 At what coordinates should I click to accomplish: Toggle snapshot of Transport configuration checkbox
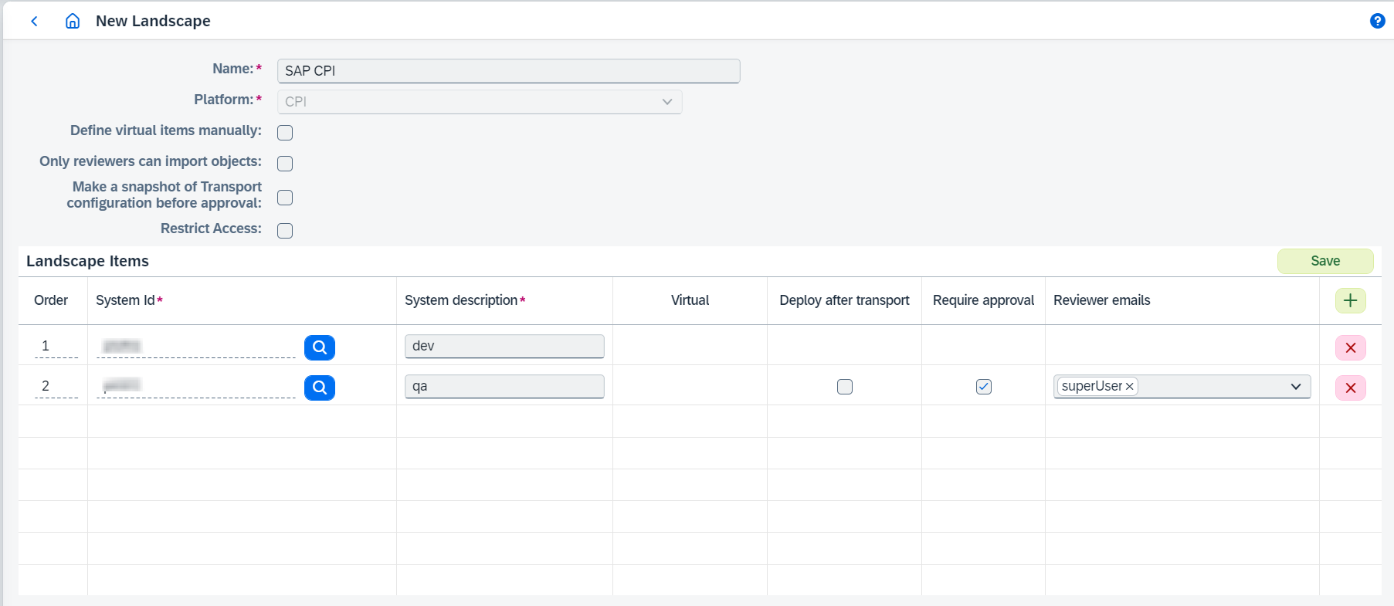click(285, 198)
